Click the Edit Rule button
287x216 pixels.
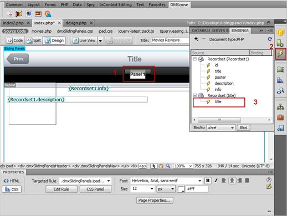[x=61, y=189]
